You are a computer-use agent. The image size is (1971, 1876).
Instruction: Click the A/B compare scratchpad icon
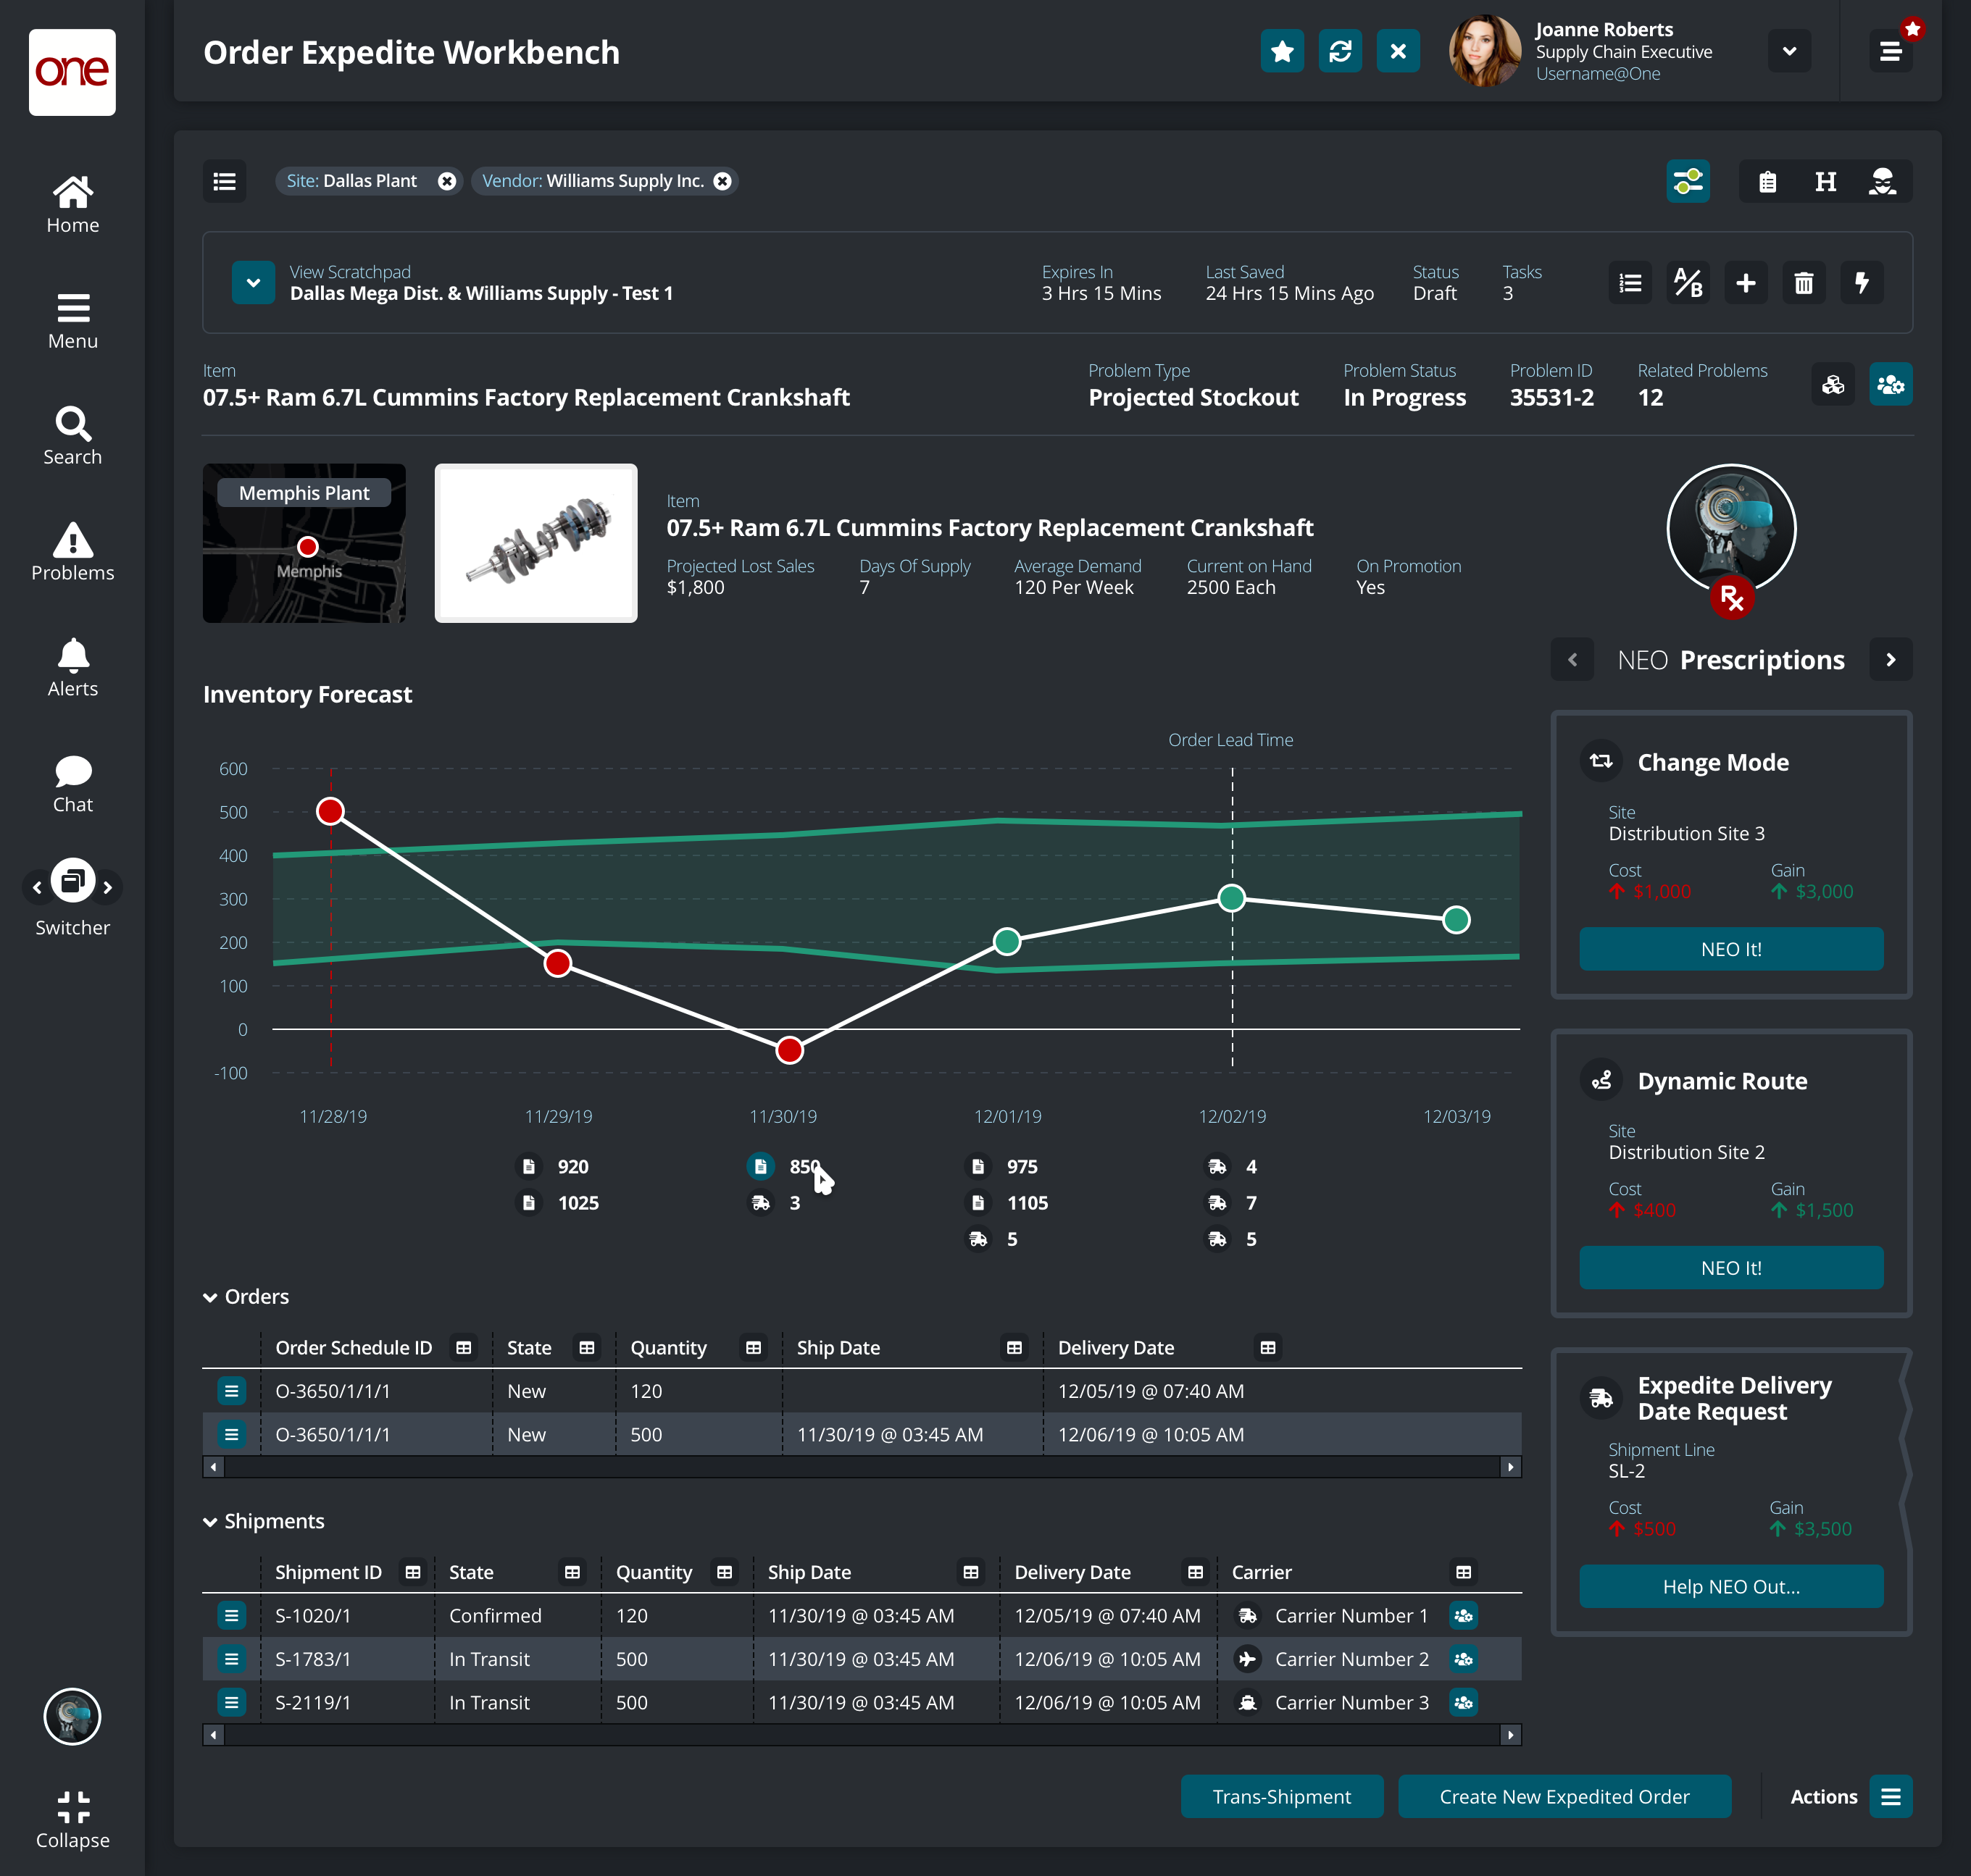(1688, 283)
